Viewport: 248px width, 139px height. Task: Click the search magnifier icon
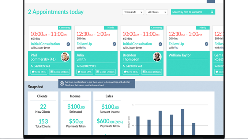click(x=212, y=12)
